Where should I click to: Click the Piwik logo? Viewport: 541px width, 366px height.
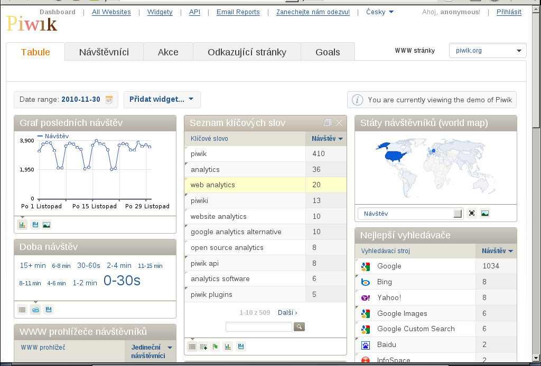coord(32,24)
